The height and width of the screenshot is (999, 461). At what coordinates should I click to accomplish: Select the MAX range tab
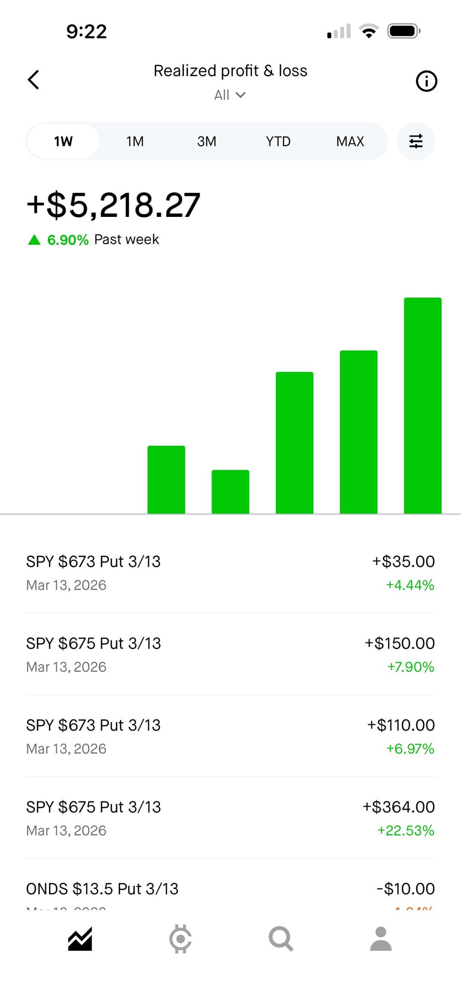pyautogui.click(x=350, y=141)
